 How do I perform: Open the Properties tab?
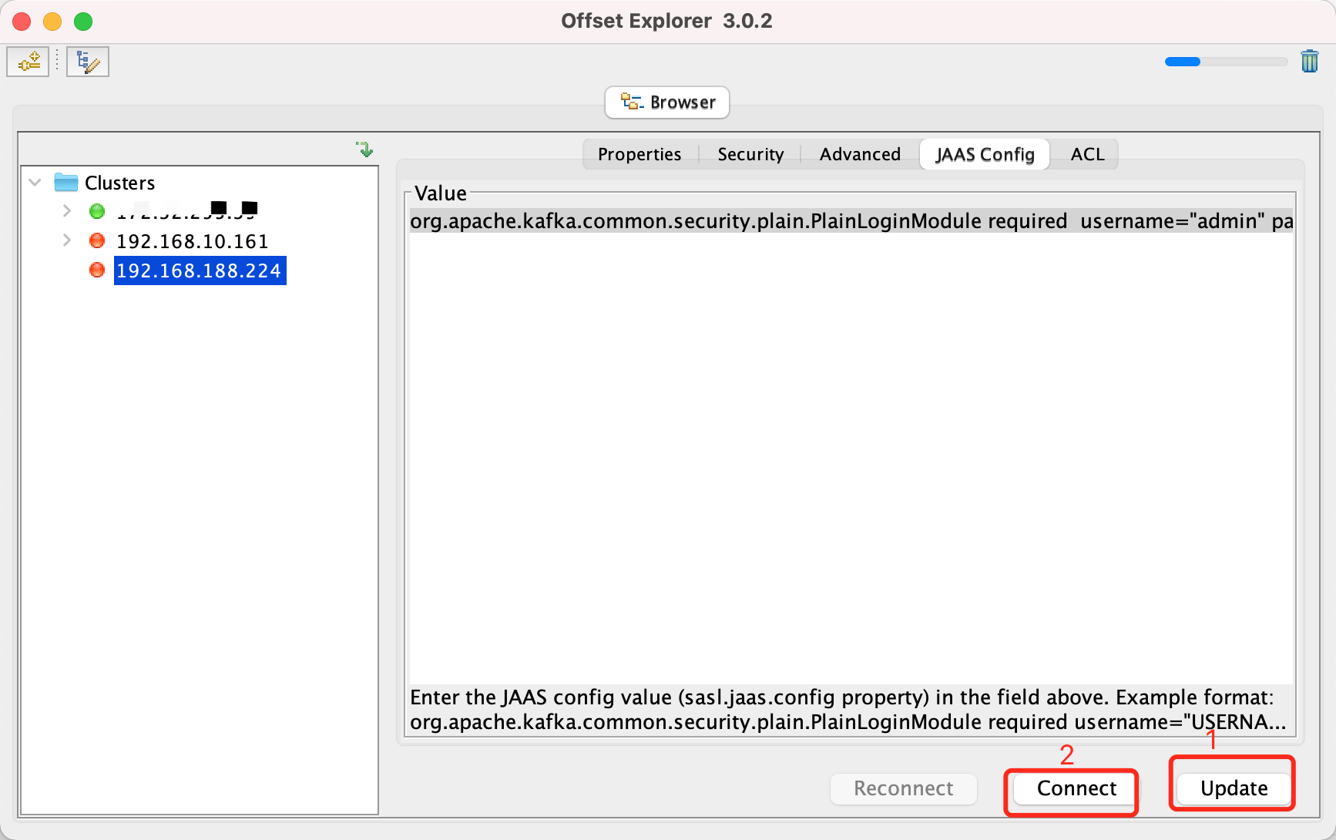coord(639,154)
